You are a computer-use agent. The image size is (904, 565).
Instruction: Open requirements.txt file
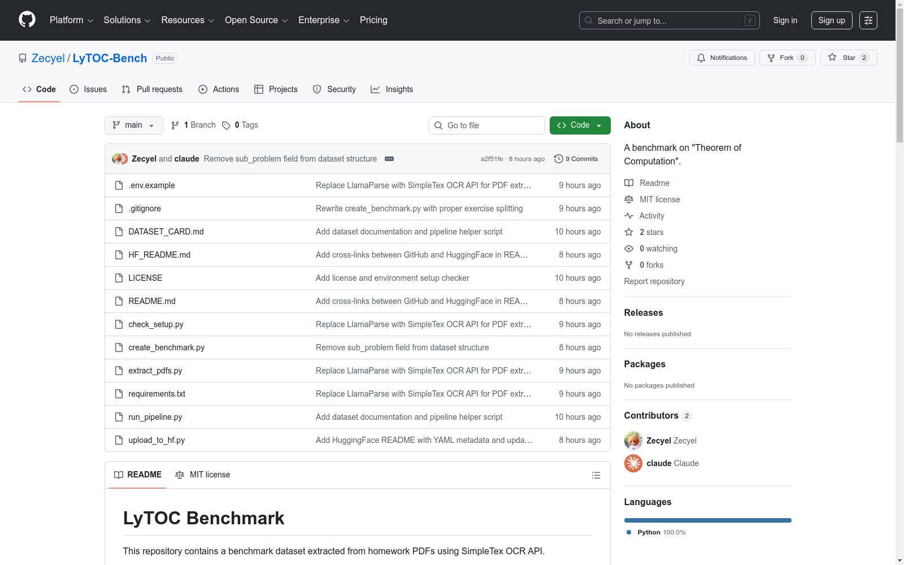(x=157, y=394)
